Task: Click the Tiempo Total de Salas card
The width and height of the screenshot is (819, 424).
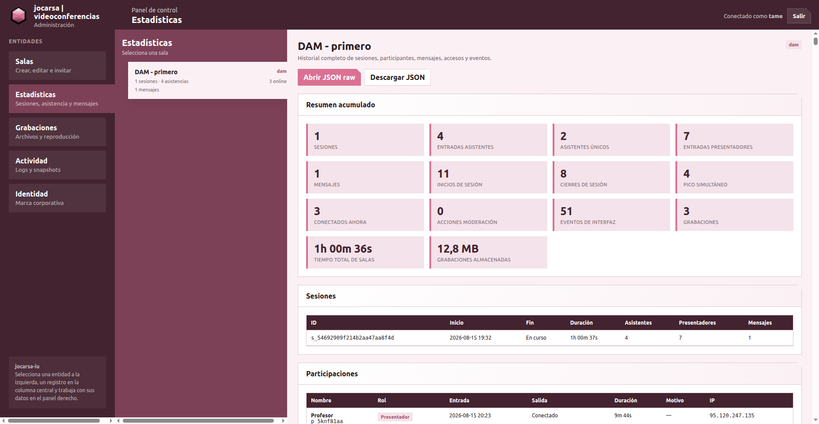Action: pos(365,252)
